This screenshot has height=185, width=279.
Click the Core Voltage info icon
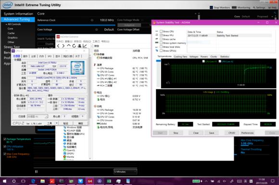[x=96, y=29]
